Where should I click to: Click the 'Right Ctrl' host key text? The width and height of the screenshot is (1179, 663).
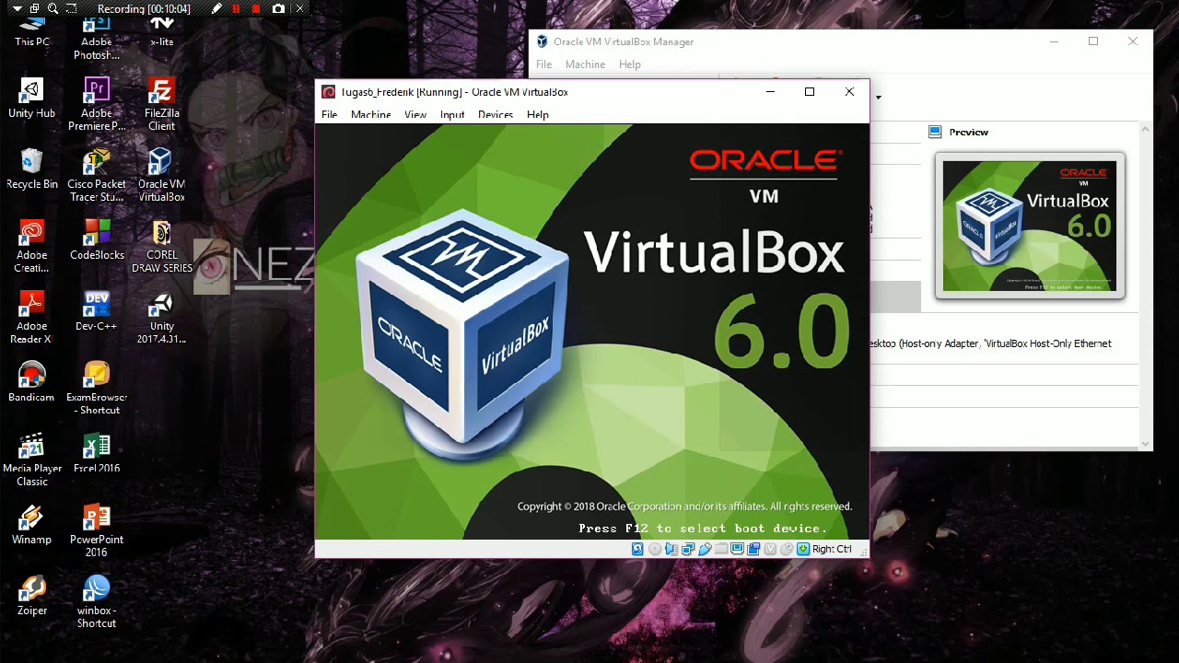[x=833, y=549]
